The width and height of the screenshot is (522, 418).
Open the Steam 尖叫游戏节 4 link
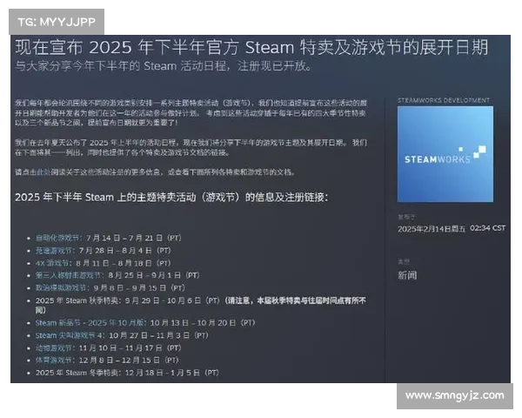[70, 335]
